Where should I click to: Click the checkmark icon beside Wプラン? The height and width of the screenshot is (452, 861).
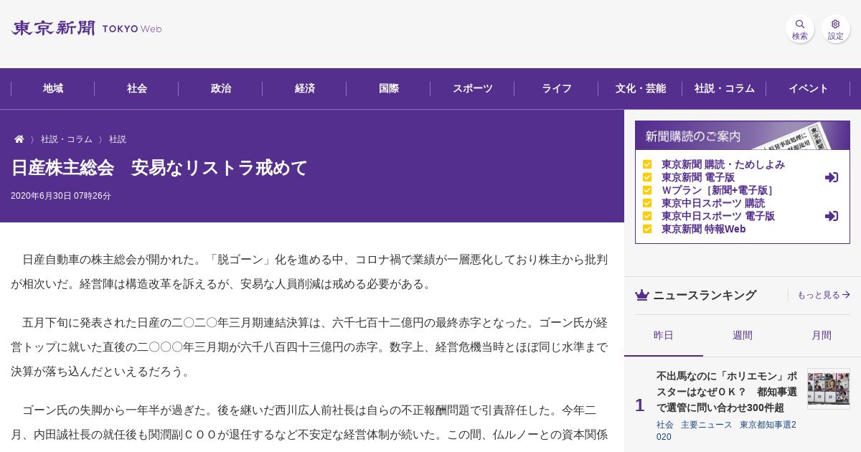point(647,190)
